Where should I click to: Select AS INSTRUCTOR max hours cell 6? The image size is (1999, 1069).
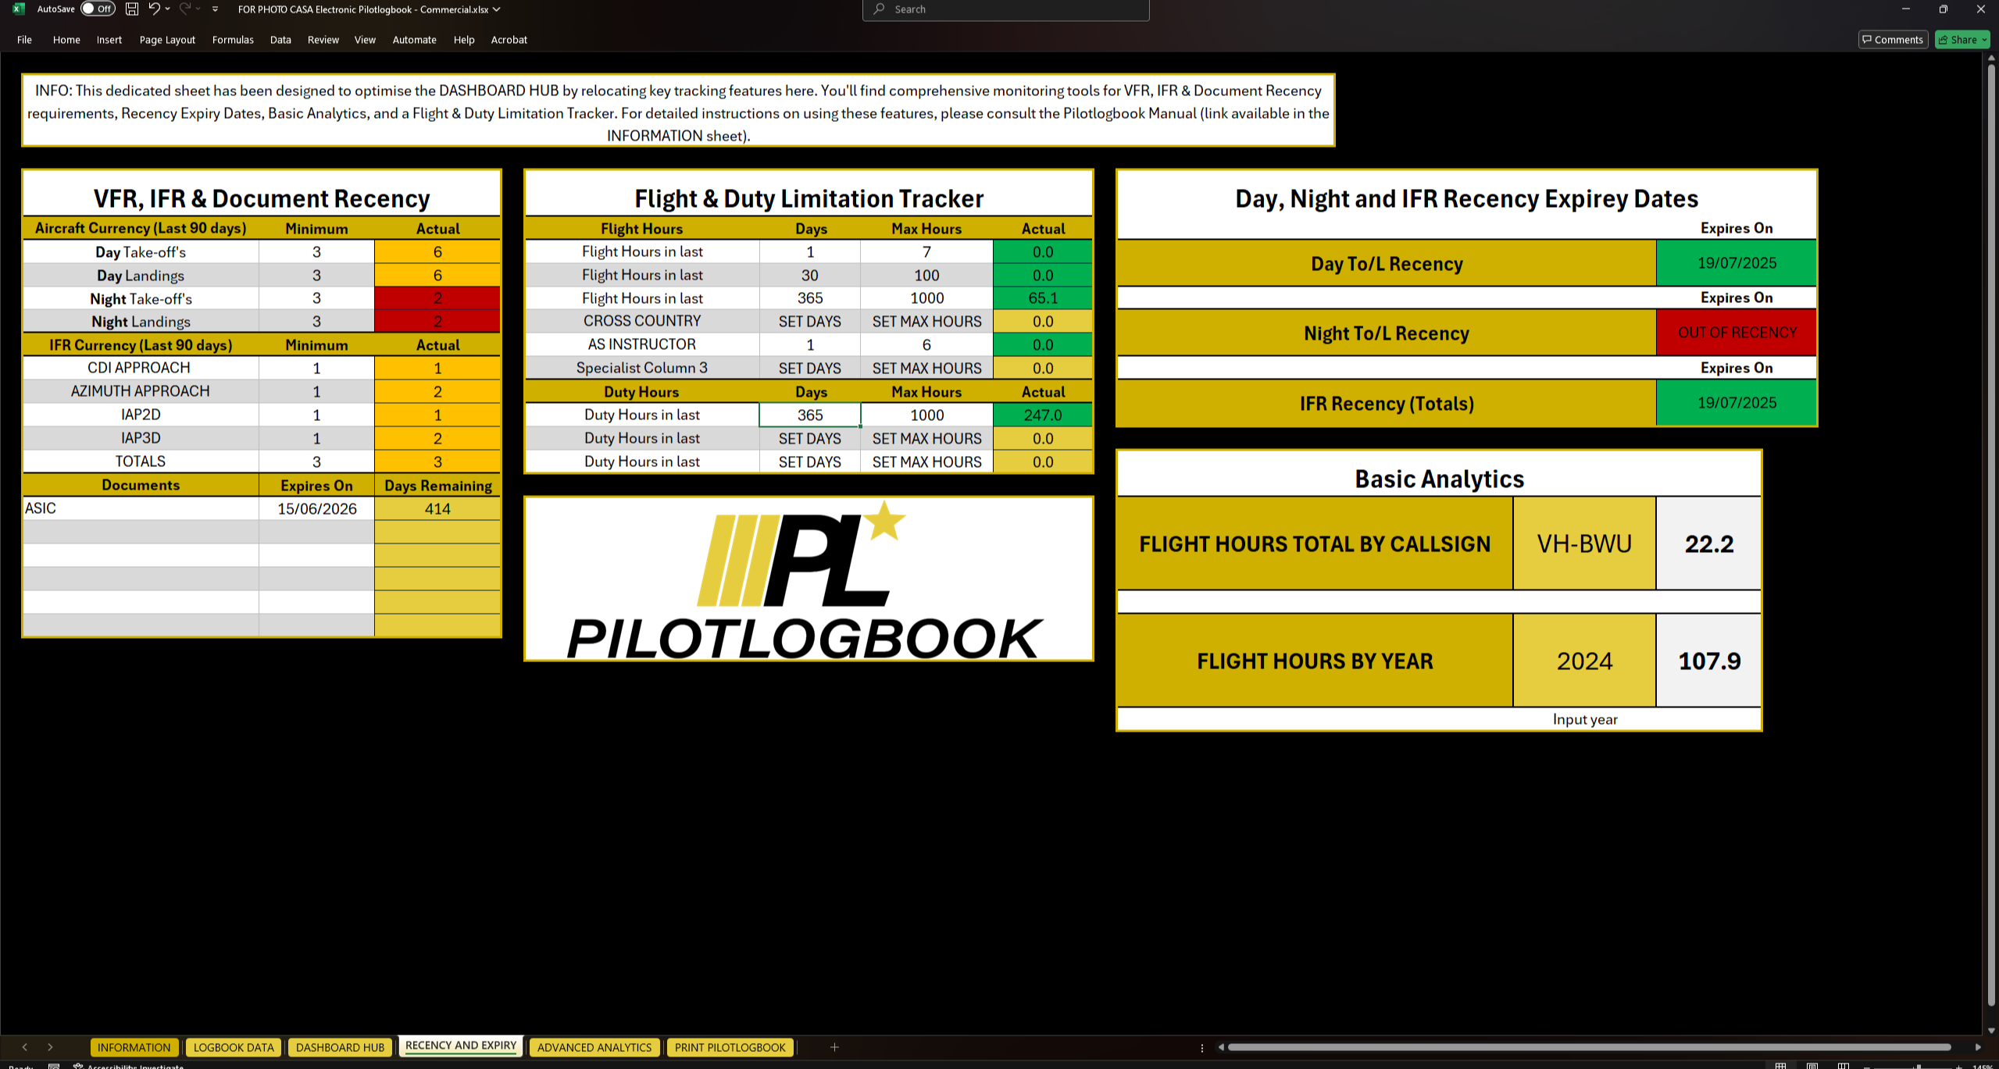(926, 344)
